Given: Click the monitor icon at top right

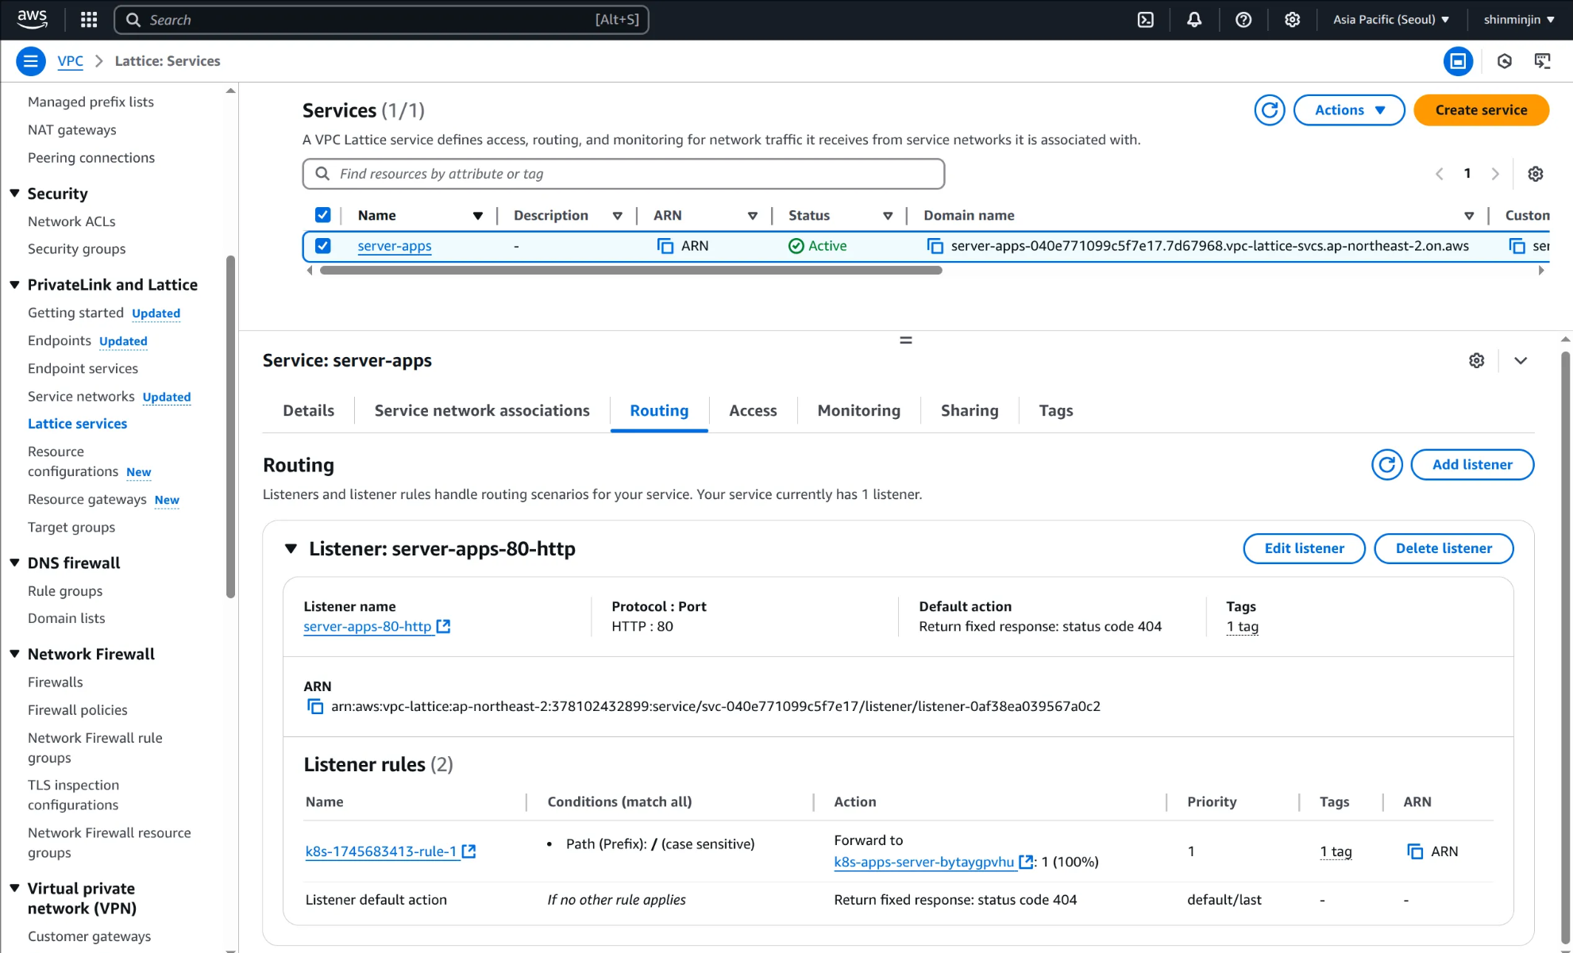Looking at the screenshot, I should [1542, 61].
